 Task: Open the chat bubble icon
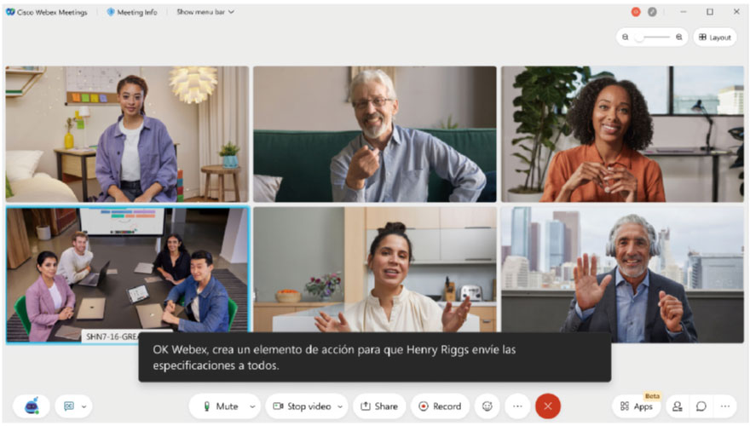701,406
